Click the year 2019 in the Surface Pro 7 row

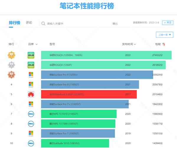(128, 134)
